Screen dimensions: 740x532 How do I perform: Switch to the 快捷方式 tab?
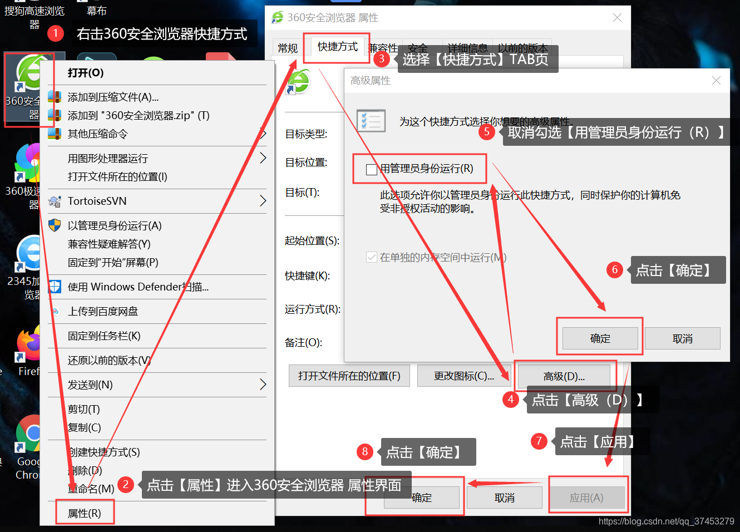click(x=338, y=47)
